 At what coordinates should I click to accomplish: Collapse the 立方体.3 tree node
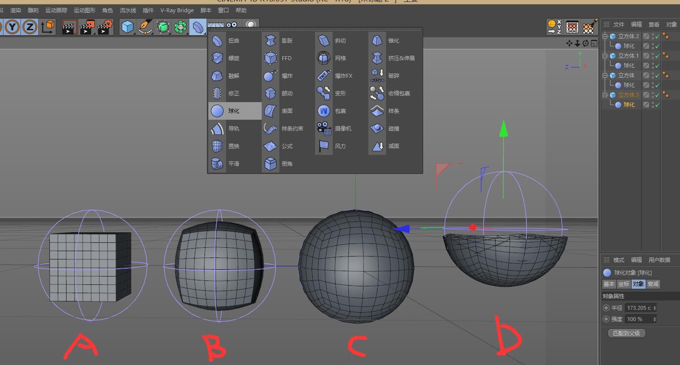[605, 95]
